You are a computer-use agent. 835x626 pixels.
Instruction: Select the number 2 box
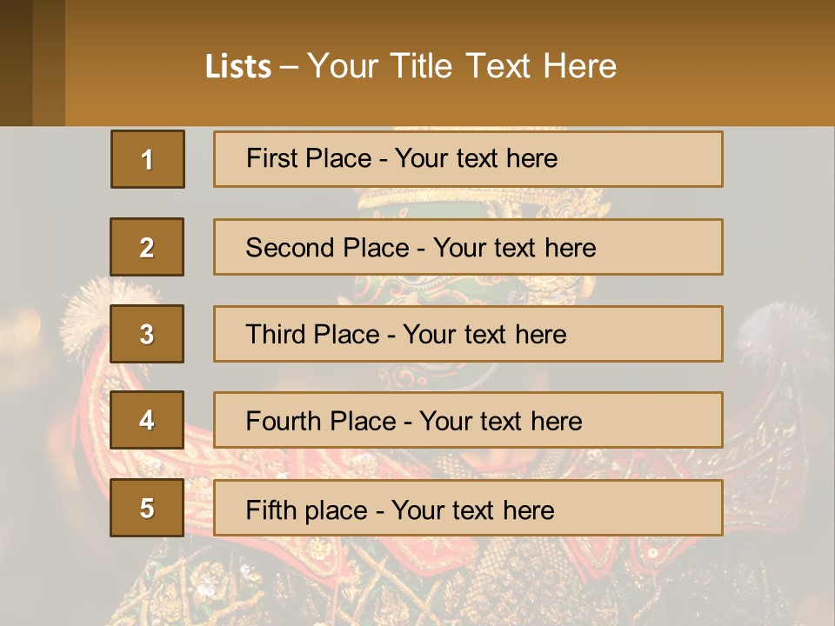click(x=147, y=247)
